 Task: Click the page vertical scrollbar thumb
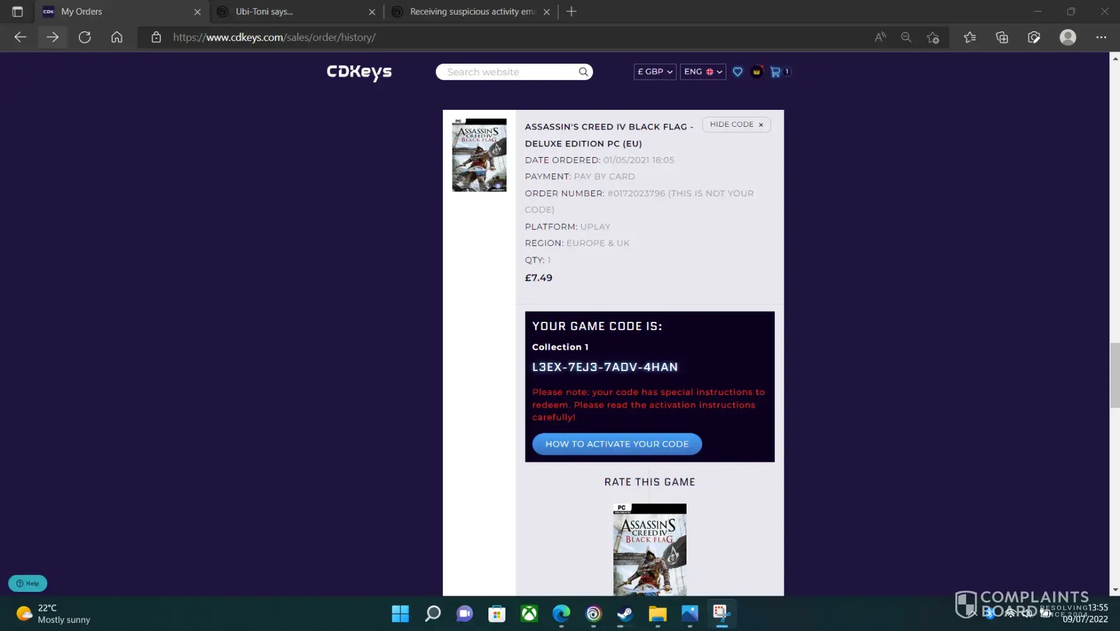coord(1114,375)
